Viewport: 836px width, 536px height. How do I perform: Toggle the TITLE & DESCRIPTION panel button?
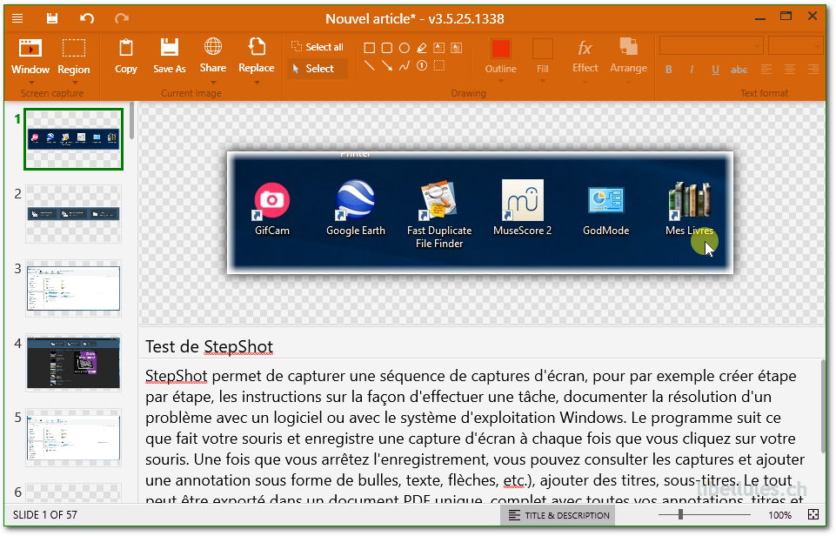tap(558, 515)
